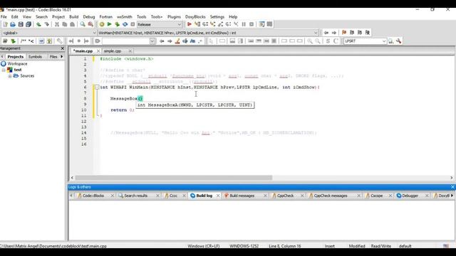Select the Workspace tree item
Viewport: 456px width, 256px height.
[17, 64]
